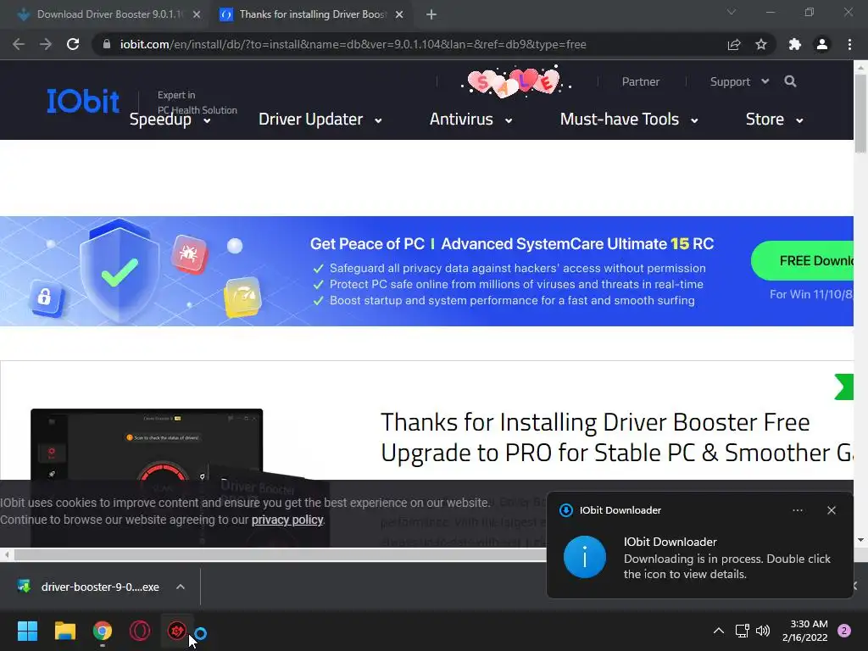Open the Driver Booster product screenshot
868x651 pixels.
[x=147, y=444]
